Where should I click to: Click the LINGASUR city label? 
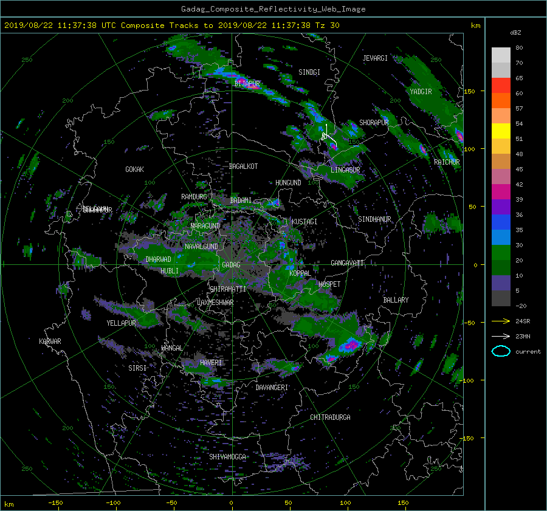(345, 170)
